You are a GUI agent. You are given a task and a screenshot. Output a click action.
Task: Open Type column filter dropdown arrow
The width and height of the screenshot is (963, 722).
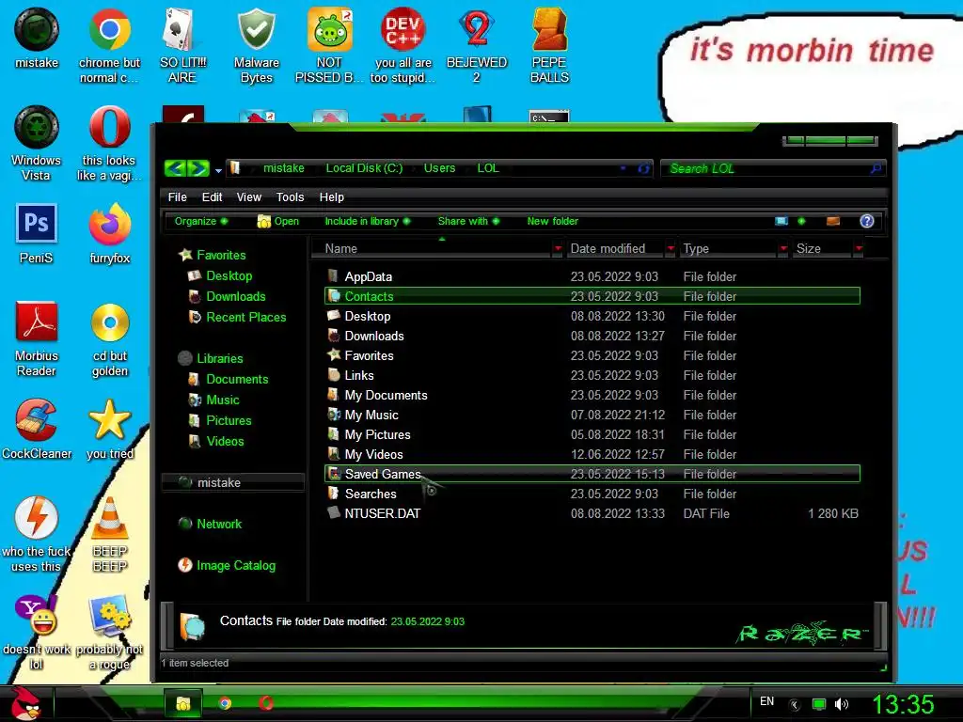tap(783, 248)
